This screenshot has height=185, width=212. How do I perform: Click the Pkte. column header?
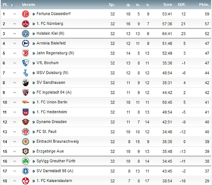(x=204, y=5)
